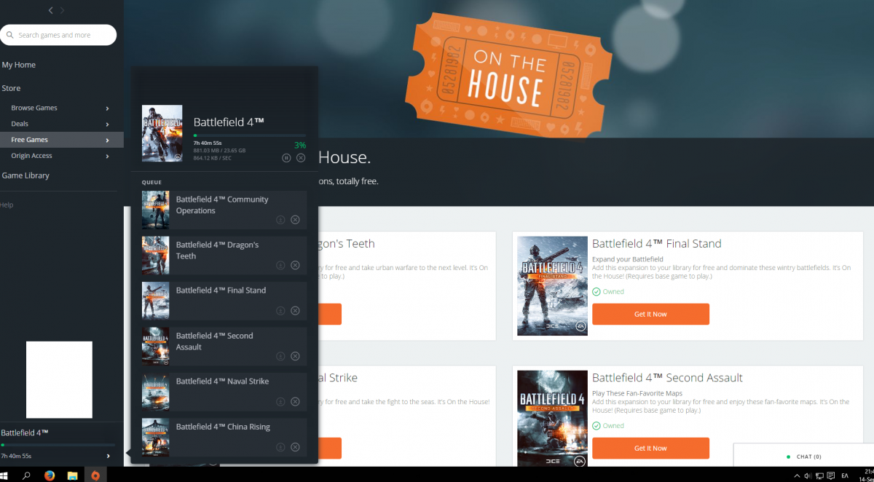Select Naval Strike thumbnail in queue

[x=156, y=392]
